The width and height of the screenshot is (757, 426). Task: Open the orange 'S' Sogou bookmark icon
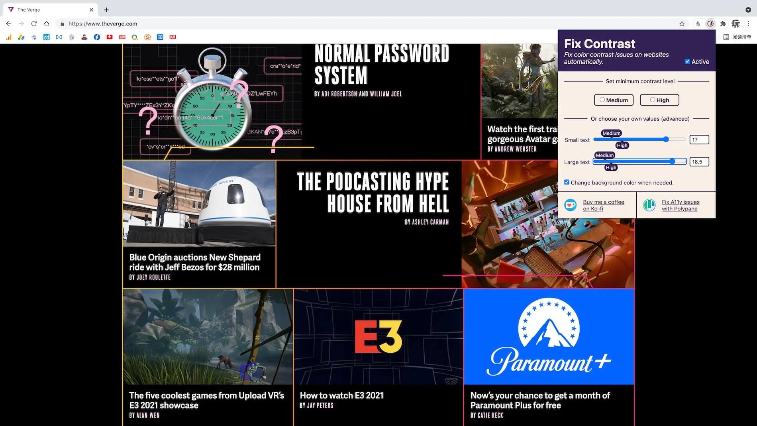point(147,37)
